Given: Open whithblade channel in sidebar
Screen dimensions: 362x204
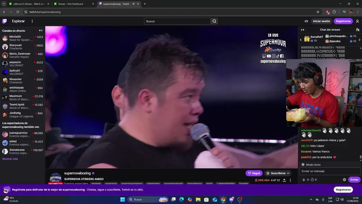Looking at the screenshot, I should [23, 89].
